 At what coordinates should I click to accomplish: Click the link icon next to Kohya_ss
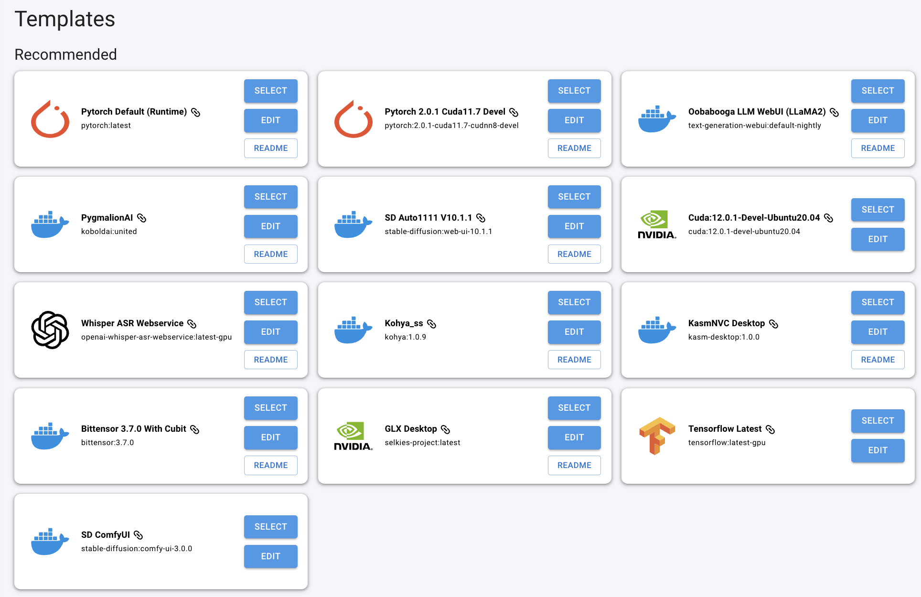[431, 324]
